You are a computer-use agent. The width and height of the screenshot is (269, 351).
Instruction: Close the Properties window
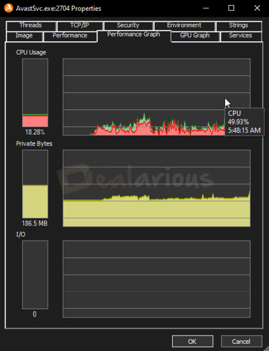257,8
